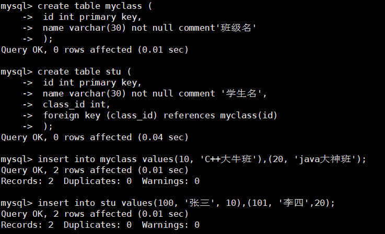The width and height of the screenshot is (385, 234).
Task: Click first 'Duplicates: 0' text
Action: tap(98, 181)
